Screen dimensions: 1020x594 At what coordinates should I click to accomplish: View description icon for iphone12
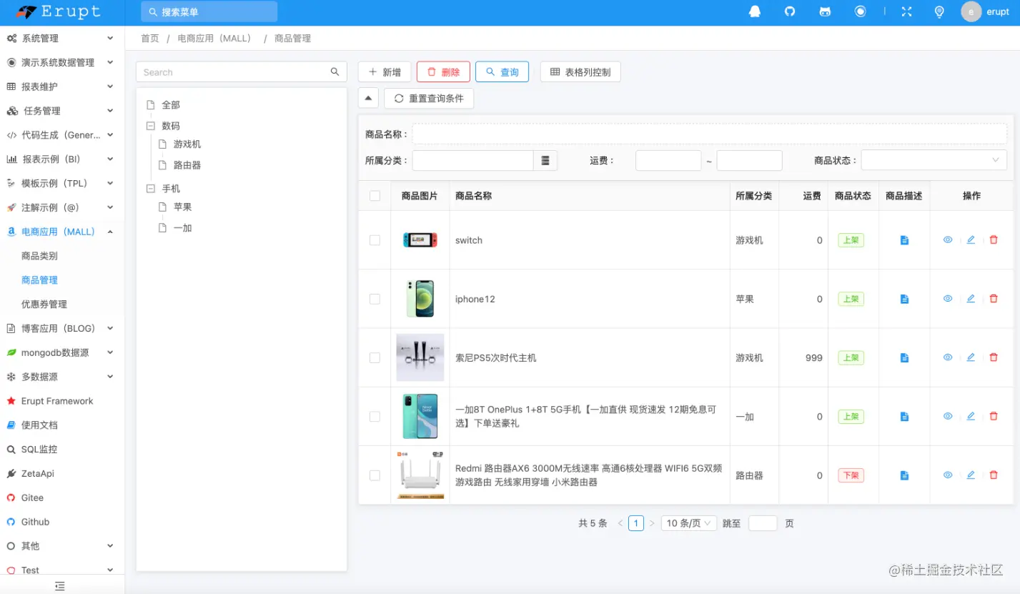click(x=904, y=299)
